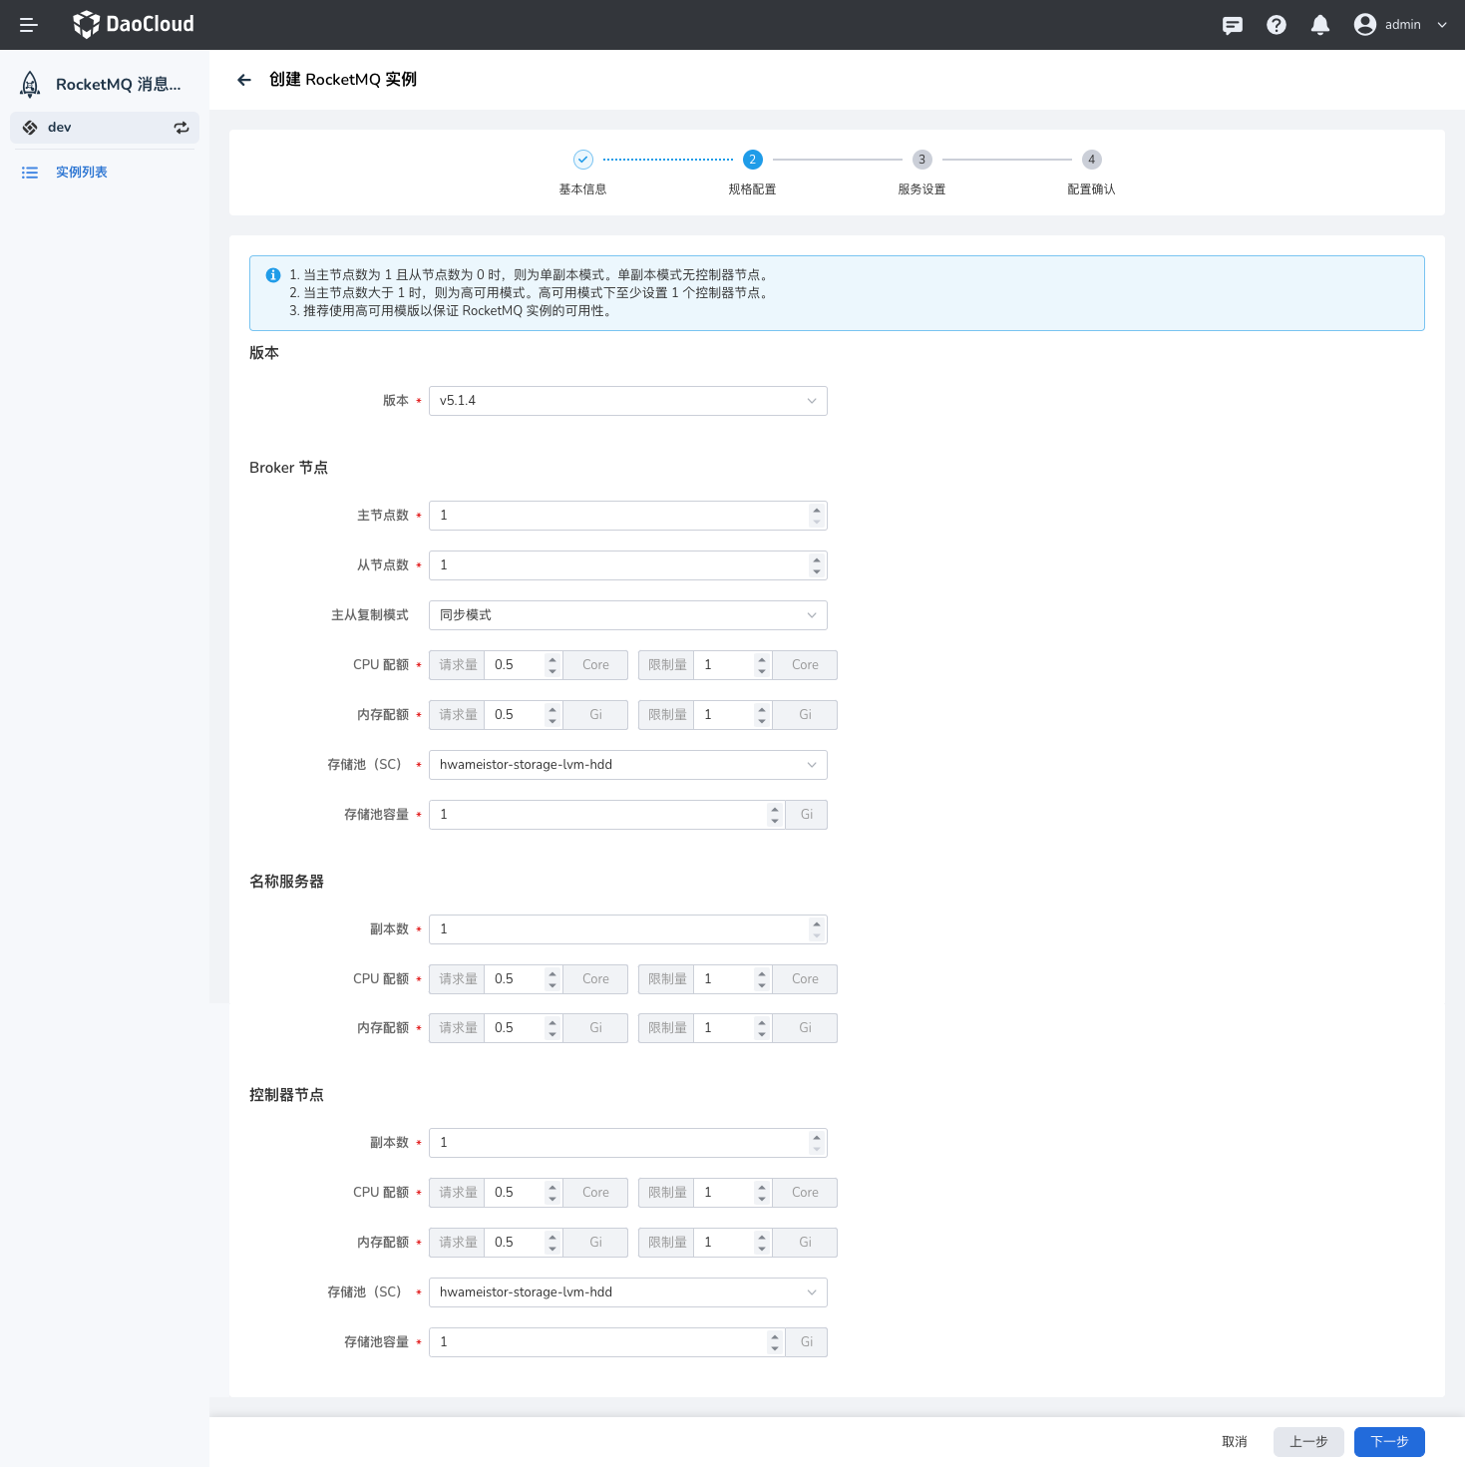This screenshot has width=1465, height=1468.
Task: Refresh the dev workspace list
Action: [181, 127]
